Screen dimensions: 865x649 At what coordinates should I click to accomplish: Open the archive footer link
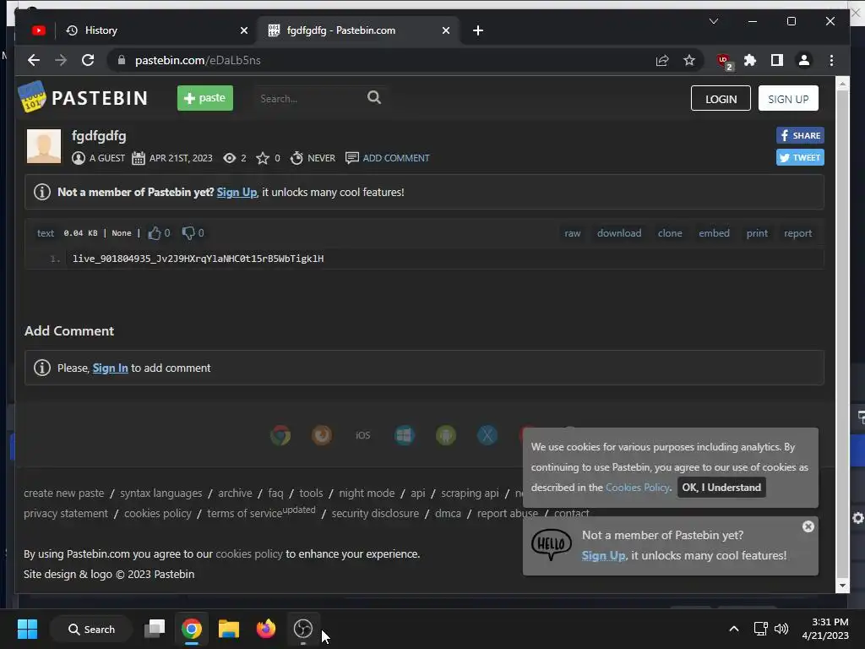pyautogui.click(x=235, y=494)
